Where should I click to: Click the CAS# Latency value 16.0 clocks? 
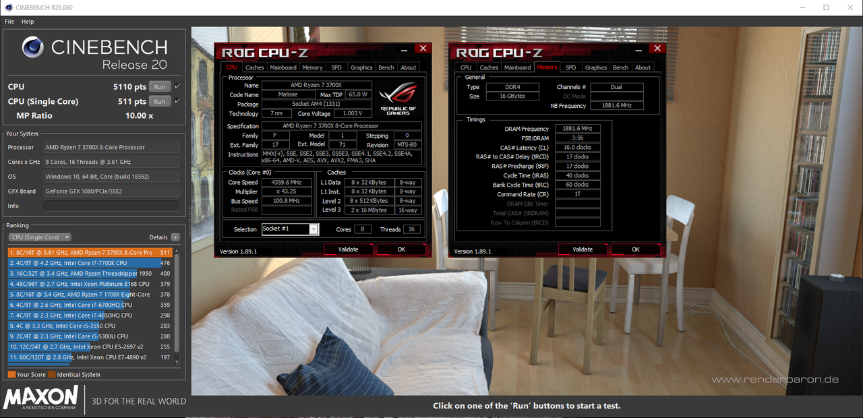578,148
